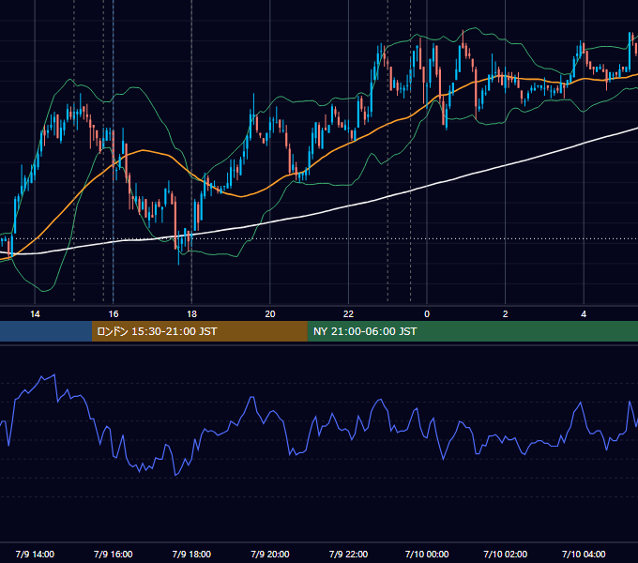
Task: Click the 7/9 14:00 time label
Action: [35, 554]
